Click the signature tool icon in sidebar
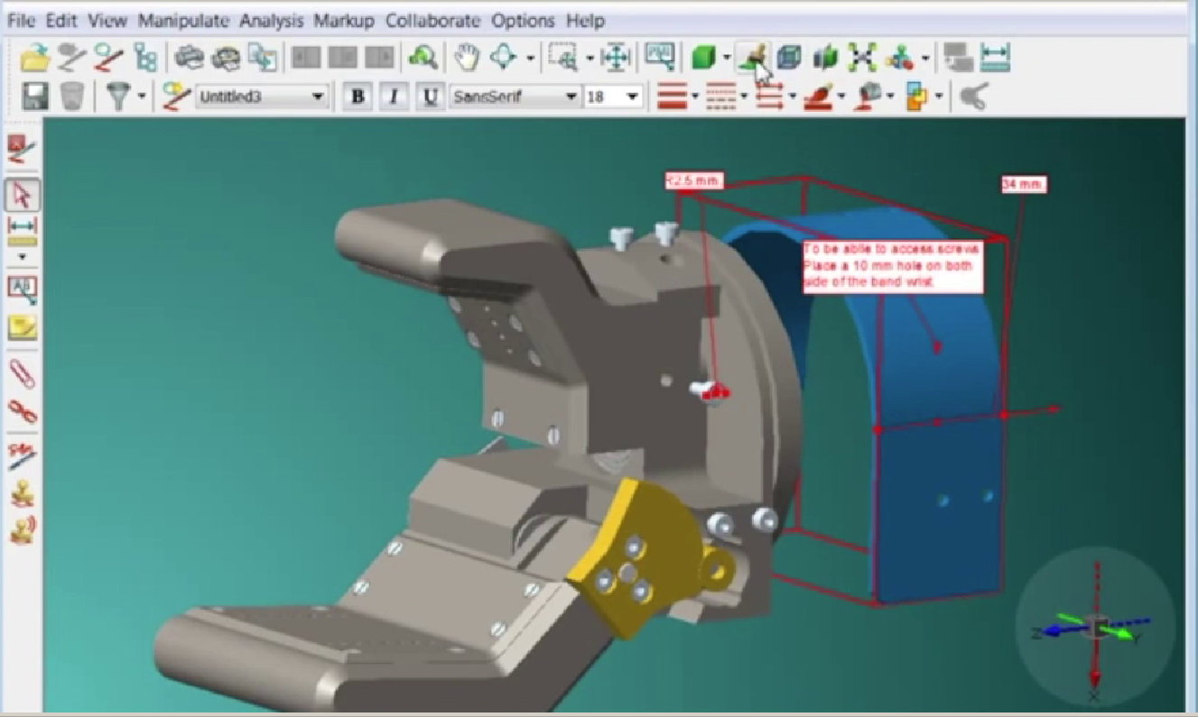 [23, 455]
